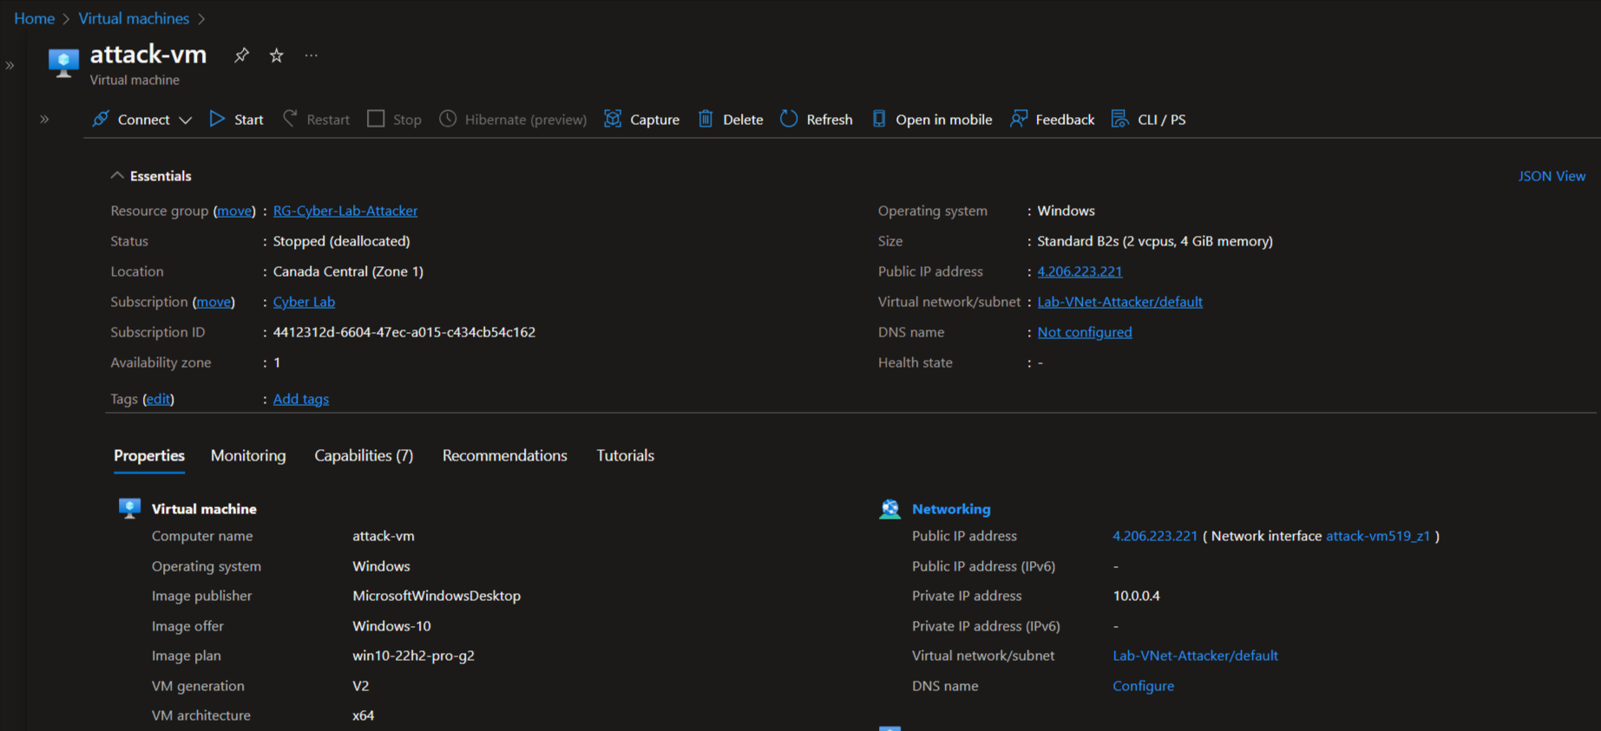Viewport: 1601px width, 731px height.
Task: Go to Virtual machines breadcrumb
Action: click(134, 18)
